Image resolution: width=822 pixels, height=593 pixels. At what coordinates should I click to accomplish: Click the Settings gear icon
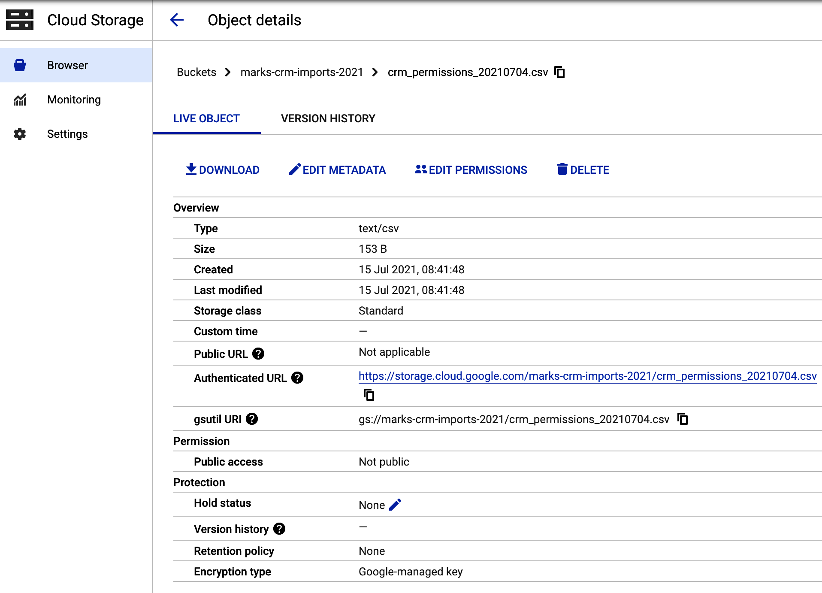pyautogui.click(x=20, y=134)
